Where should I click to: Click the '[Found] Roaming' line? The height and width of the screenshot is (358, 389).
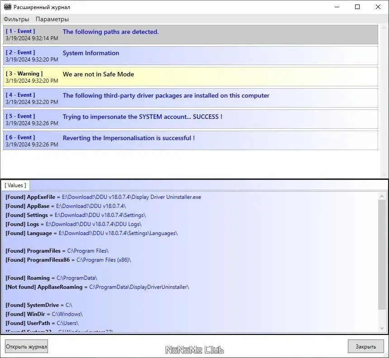pyautogui.click(x=52, y=278)
